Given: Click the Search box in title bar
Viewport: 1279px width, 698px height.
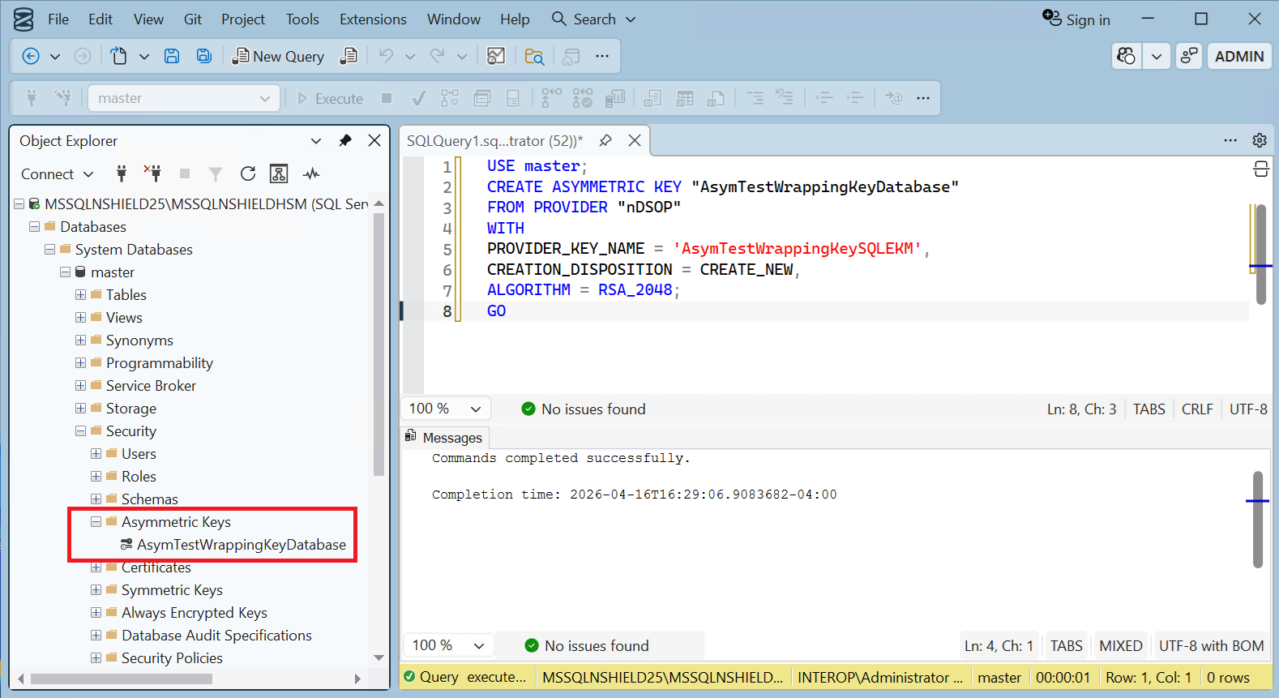Looking at the screenshot, I should tap(594, 19).
